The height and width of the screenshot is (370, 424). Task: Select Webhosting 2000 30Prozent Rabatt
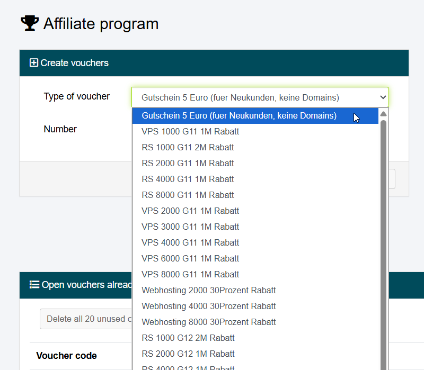point(209,290)
